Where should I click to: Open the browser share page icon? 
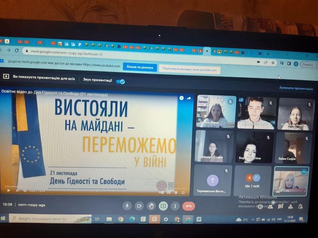[x=266, y=62]
